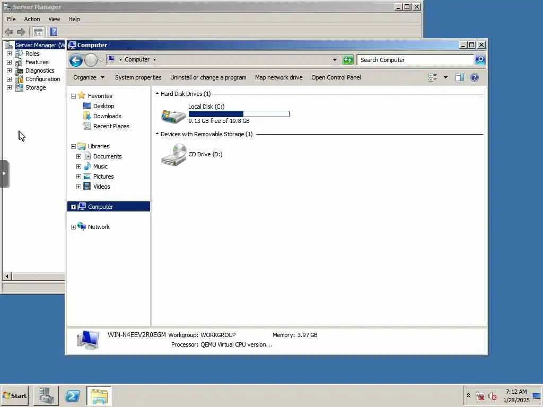This screenshot has height=407, width=543.
Task: Select Music library
Action: point(100,166)
